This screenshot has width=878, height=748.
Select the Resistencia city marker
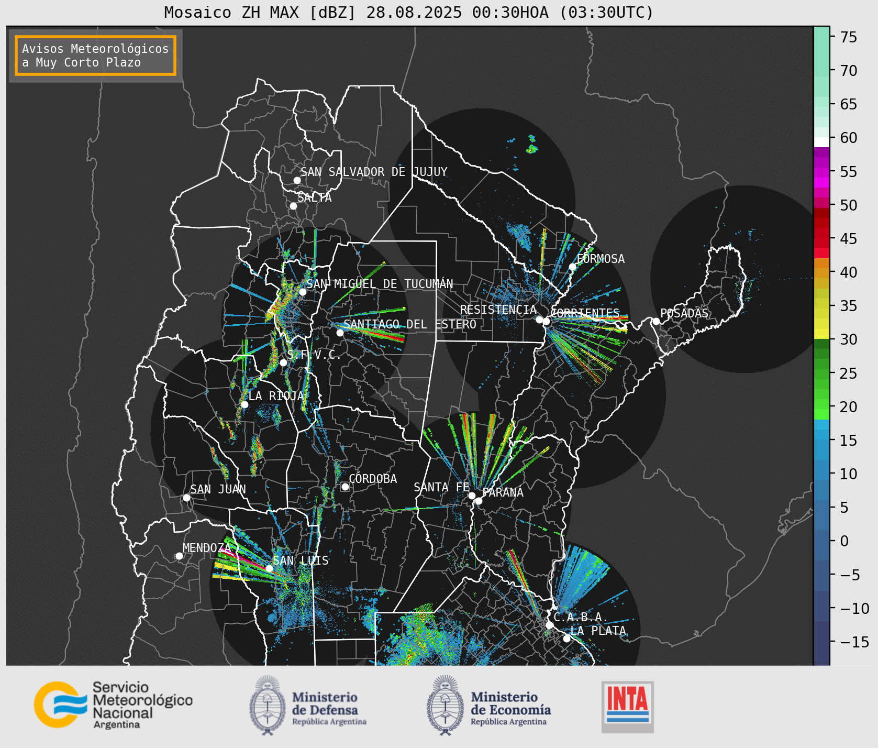[539, 319]
